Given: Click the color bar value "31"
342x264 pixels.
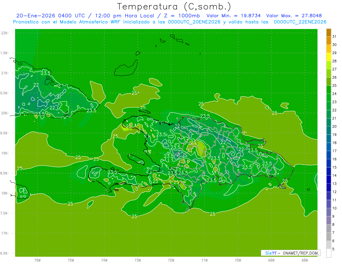Looking at the screenshot, I should [334, 36].
